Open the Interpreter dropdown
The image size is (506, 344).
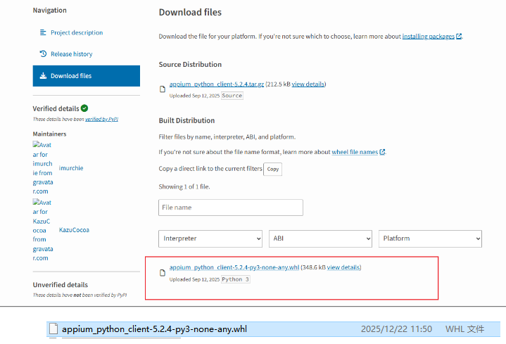[210, 238]
